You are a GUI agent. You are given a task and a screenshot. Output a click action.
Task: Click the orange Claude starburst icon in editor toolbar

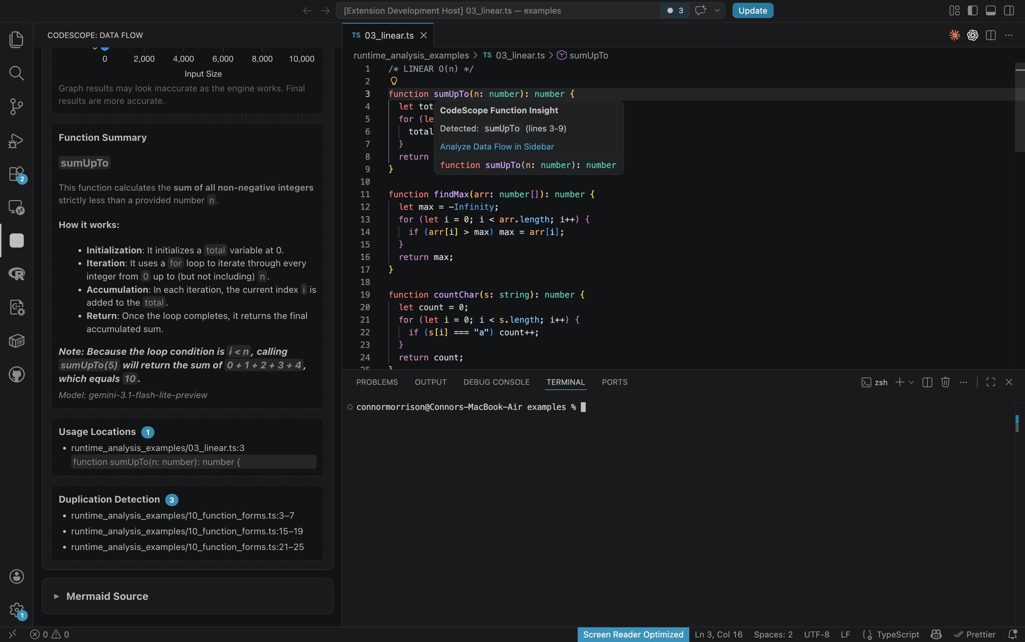(x=955, y=35)
